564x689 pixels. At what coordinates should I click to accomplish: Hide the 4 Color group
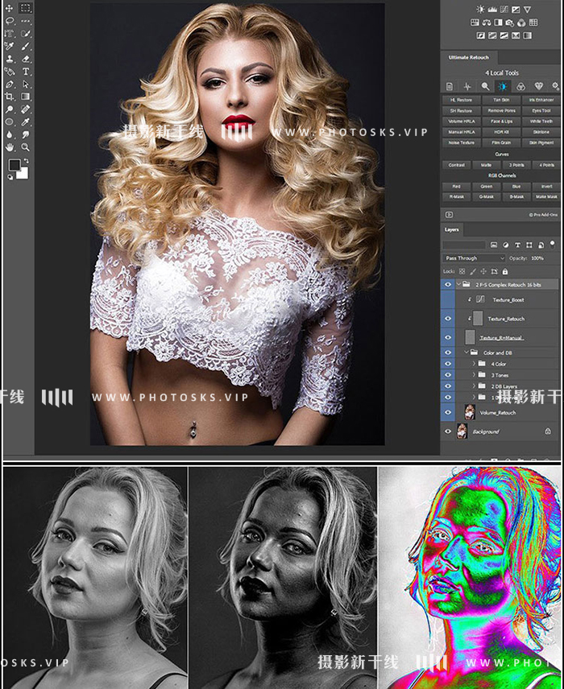click(448, 364)
